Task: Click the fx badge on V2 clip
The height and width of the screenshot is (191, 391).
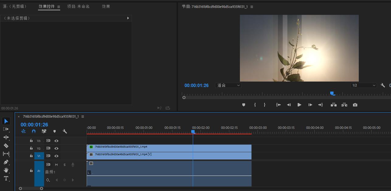Action: pyautogui.click(x=91, y=147)
